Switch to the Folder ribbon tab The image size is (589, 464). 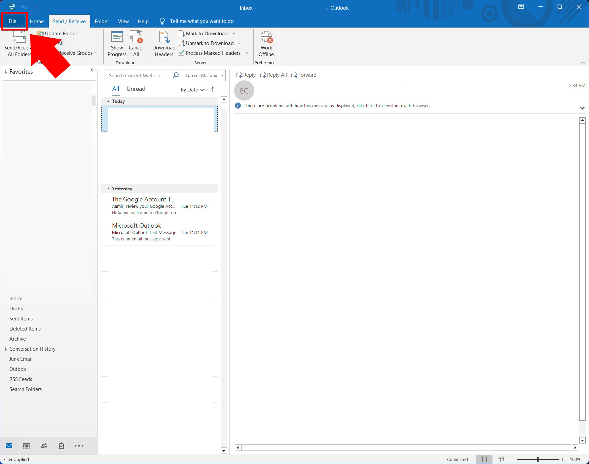click(102, 22)
